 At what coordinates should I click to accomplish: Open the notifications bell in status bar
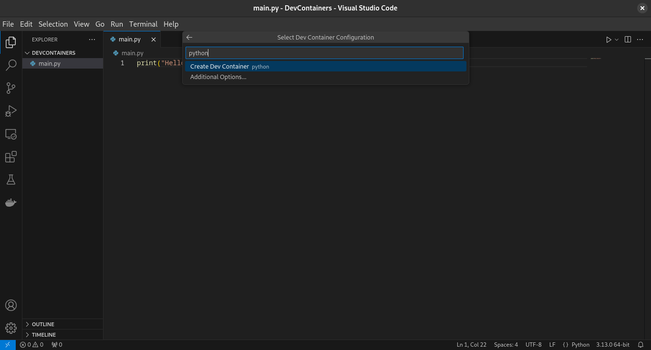[x=641, y=345]
